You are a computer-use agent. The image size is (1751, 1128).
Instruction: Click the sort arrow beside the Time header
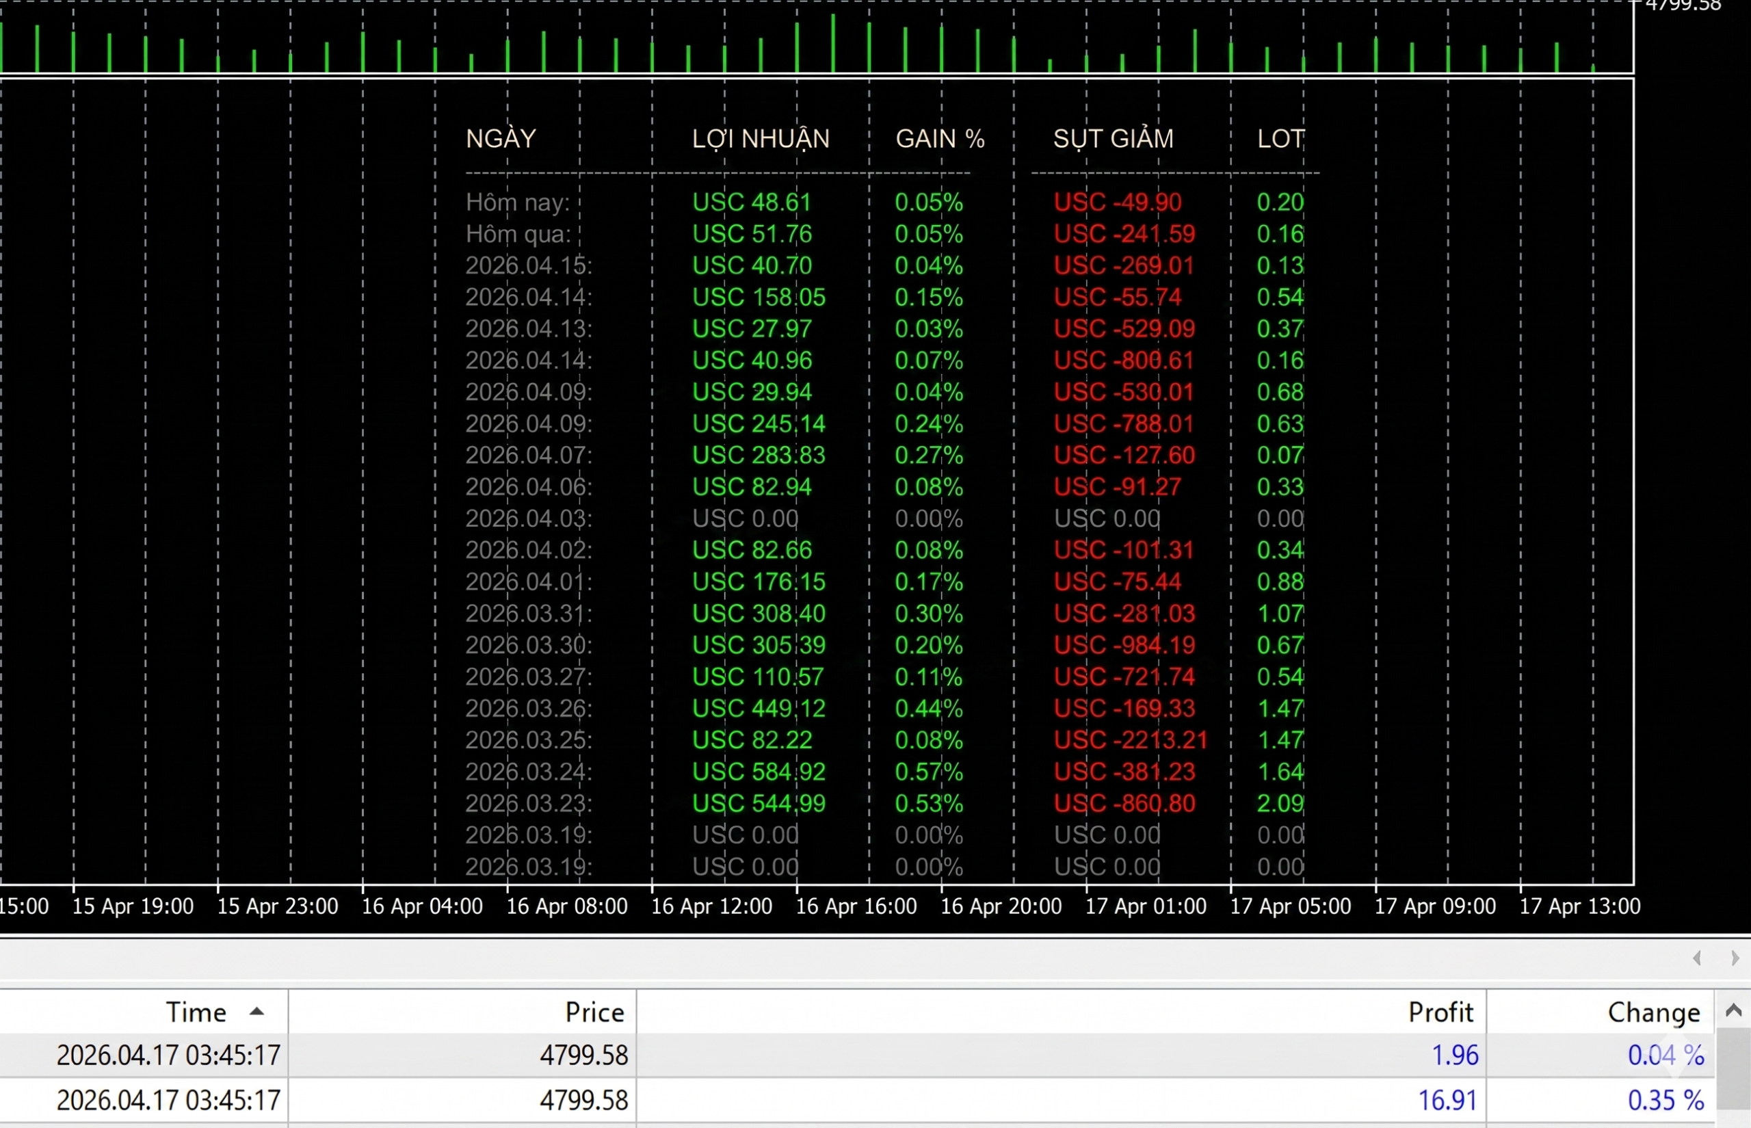tap(256, 1012)
